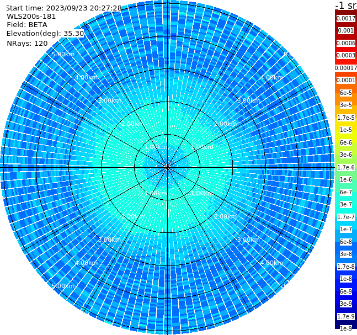Click the 6e-5 colorbar label
Screen dimensions: 357x335
(x=346, y=93)
